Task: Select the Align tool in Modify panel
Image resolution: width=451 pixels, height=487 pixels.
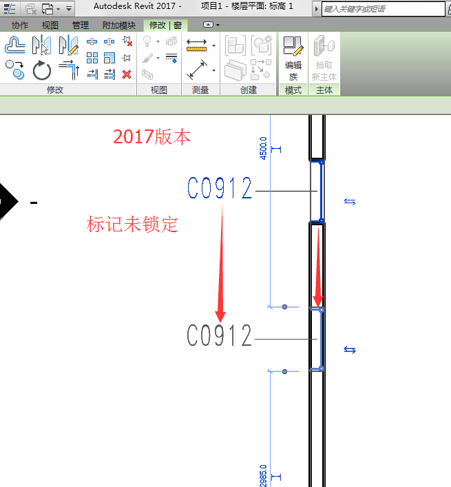Action: (x=15, y=45)
